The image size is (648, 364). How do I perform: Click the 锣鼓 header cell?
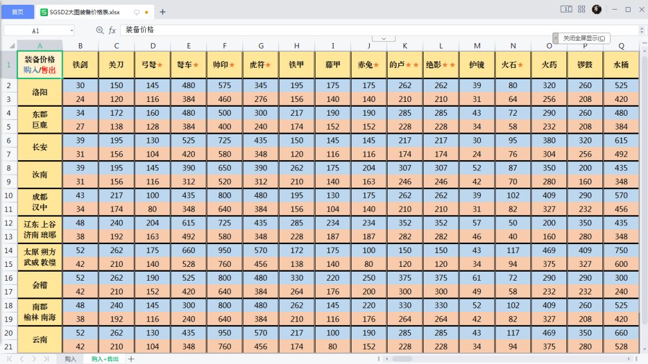click(x=585, y=64)
